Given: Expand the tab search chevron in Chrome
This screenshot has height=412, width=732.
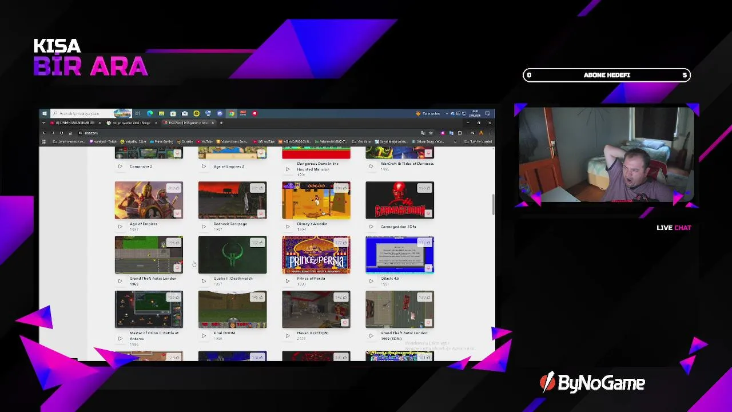Looking at the screenshot, I should click(44, 123).
